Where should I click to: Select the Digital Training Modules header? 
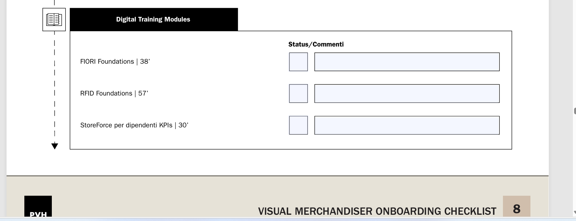[154, 19]
